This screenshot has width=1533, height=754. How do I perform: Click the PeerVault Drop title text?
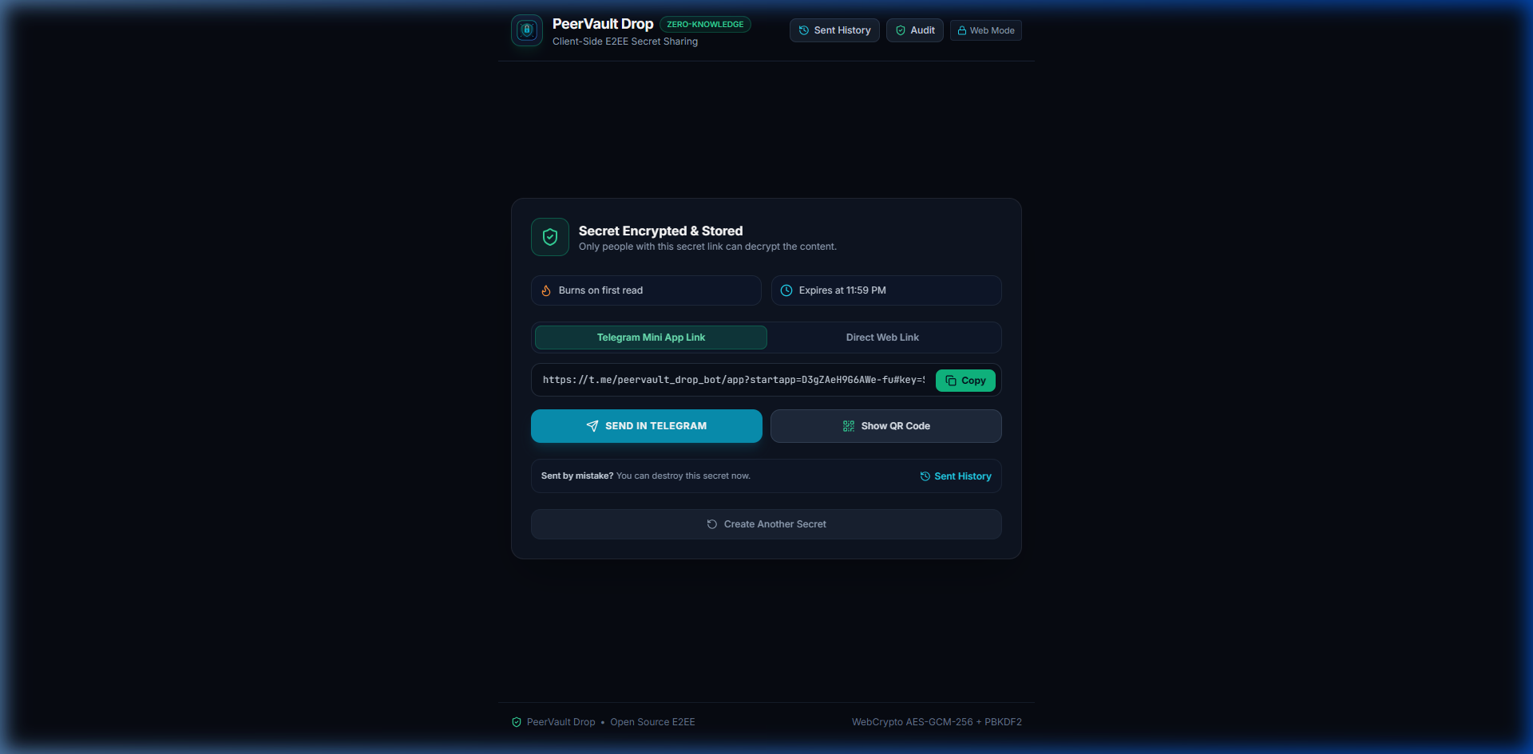[x=603, y=24]
